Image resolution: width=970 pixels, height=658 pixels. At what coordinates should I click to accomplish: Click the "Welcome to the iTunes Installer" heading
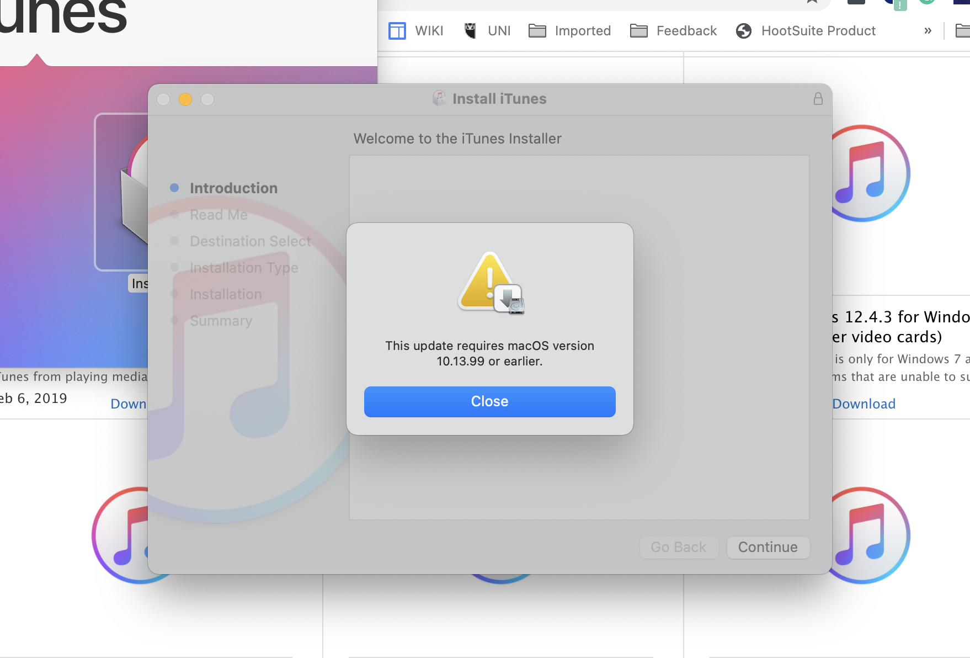[x=457, y=139]
